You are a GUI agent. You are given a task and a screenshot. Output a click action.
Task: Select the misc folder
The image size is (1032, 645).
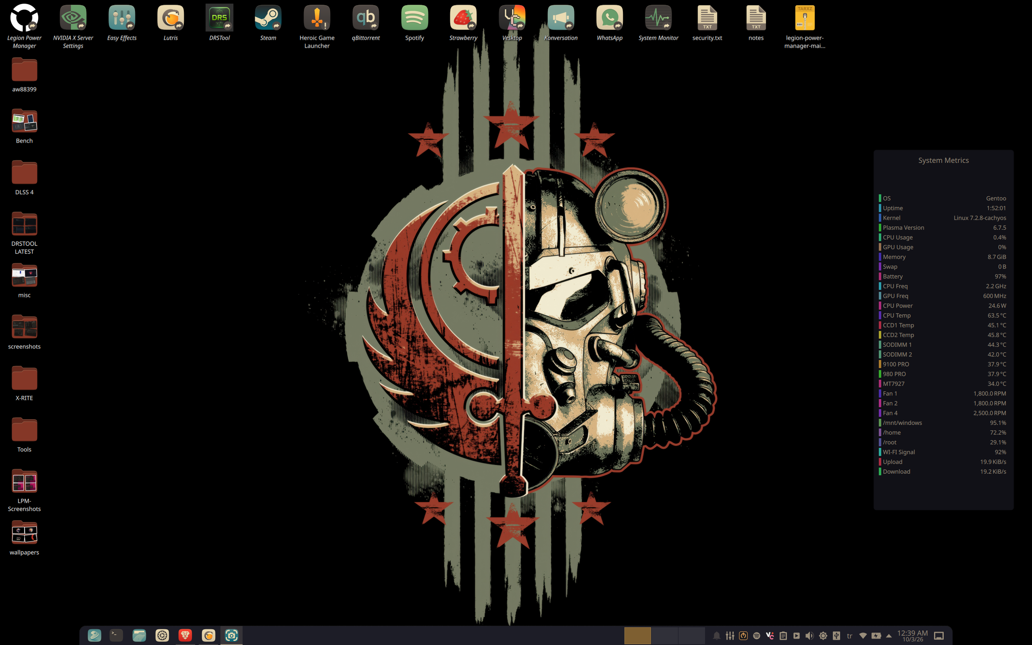pyautogui.click(x=24, y=275)
